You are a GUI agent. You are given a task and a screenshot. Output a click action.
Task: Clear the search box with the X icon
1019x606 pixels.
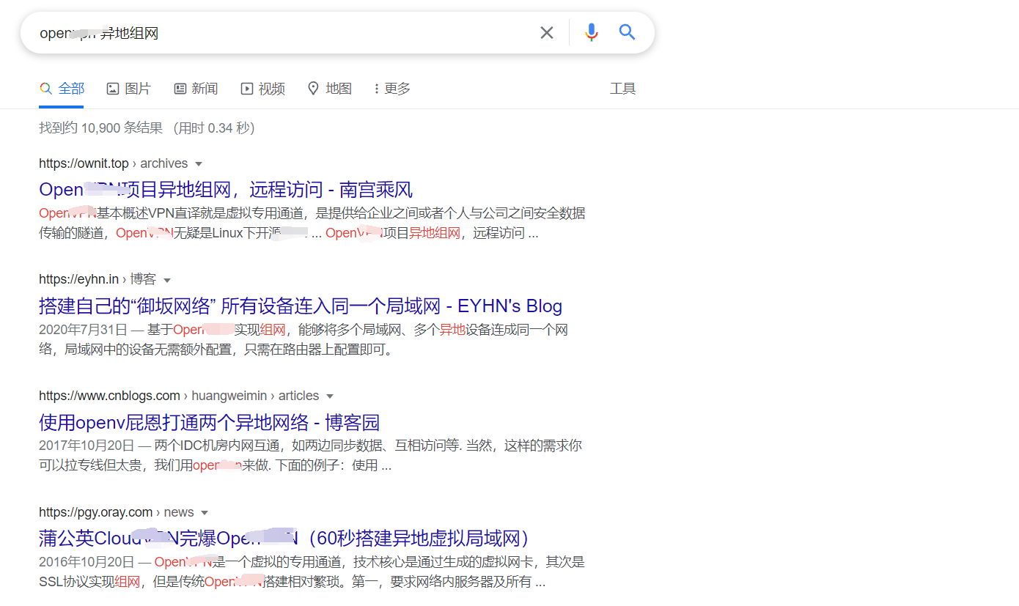click(546, 32)
